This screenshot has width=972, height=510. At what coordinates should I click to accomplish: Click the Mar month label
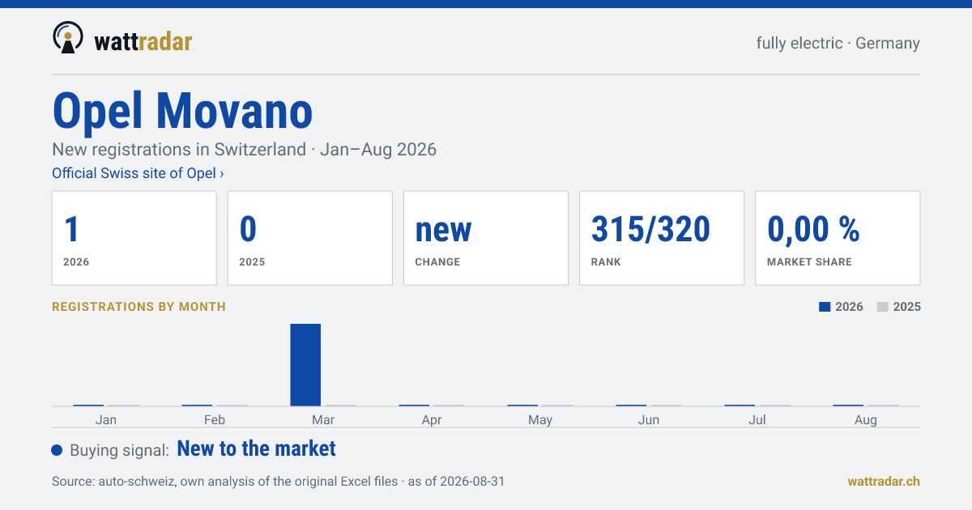[x=323, y=419]
